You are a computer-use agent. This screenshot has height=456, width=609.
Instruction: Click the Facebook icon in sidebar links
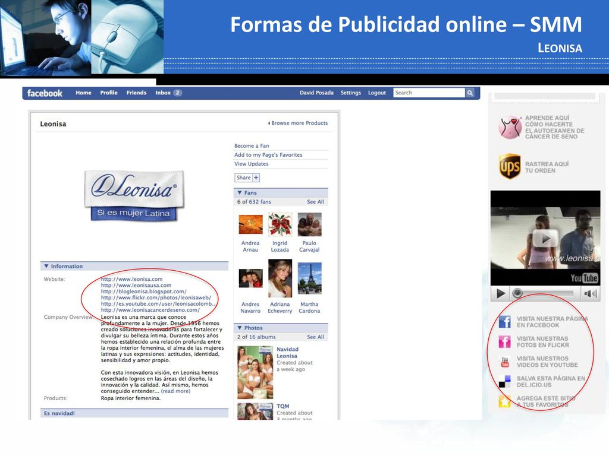[504, 322]
